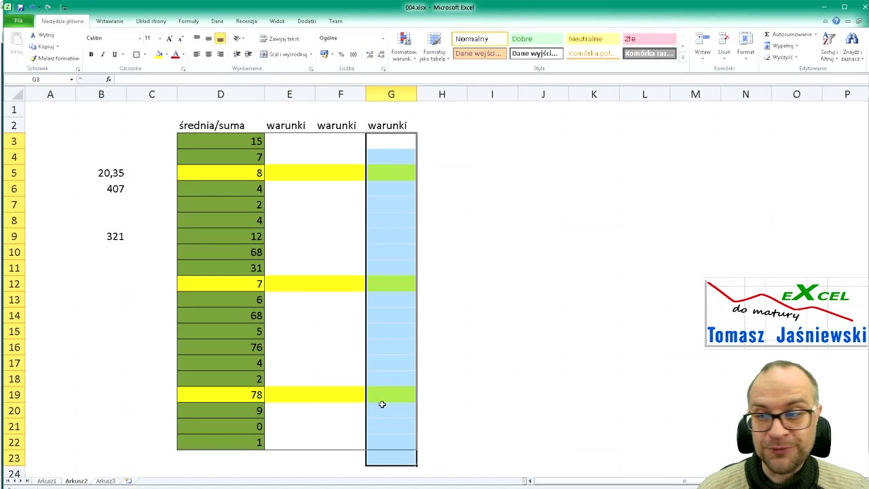The image size is (869, 489).
Task: Switch to the Układ strony tab
Action: 151,21
